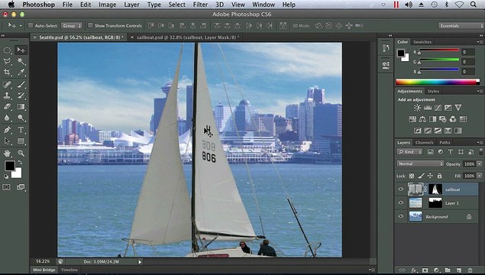This screenshot has width=485, height=275.
Task: Hide the Background layer eye
Action: click(x=401, y=216)
